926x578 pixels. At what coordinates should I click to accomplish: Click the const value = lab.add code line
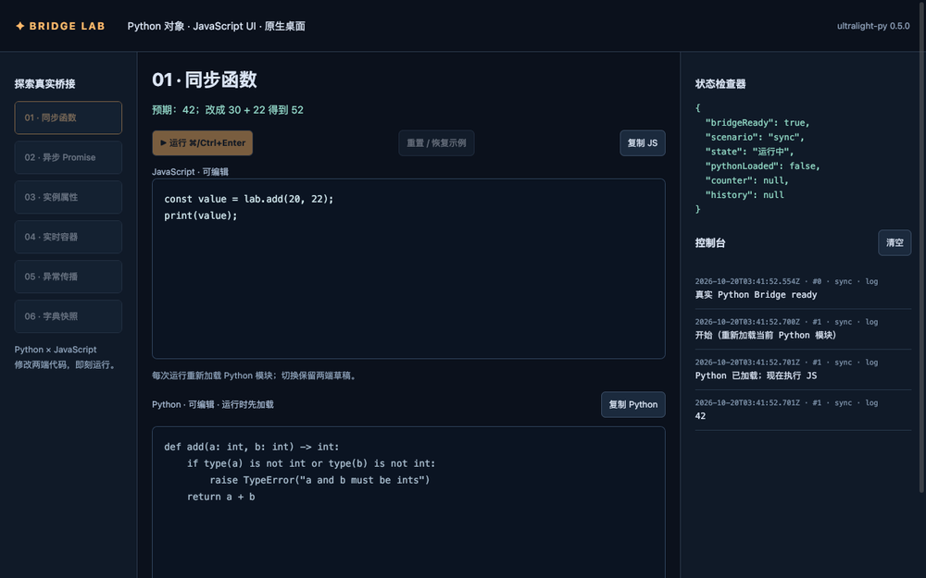click(x=248, y=199)
